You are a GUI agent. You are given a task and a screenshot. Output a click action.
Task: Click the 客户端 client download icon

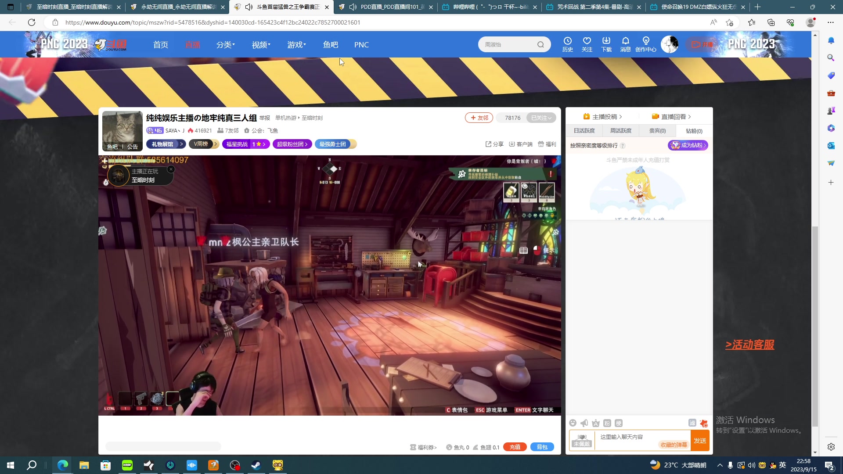coord(521,144)
